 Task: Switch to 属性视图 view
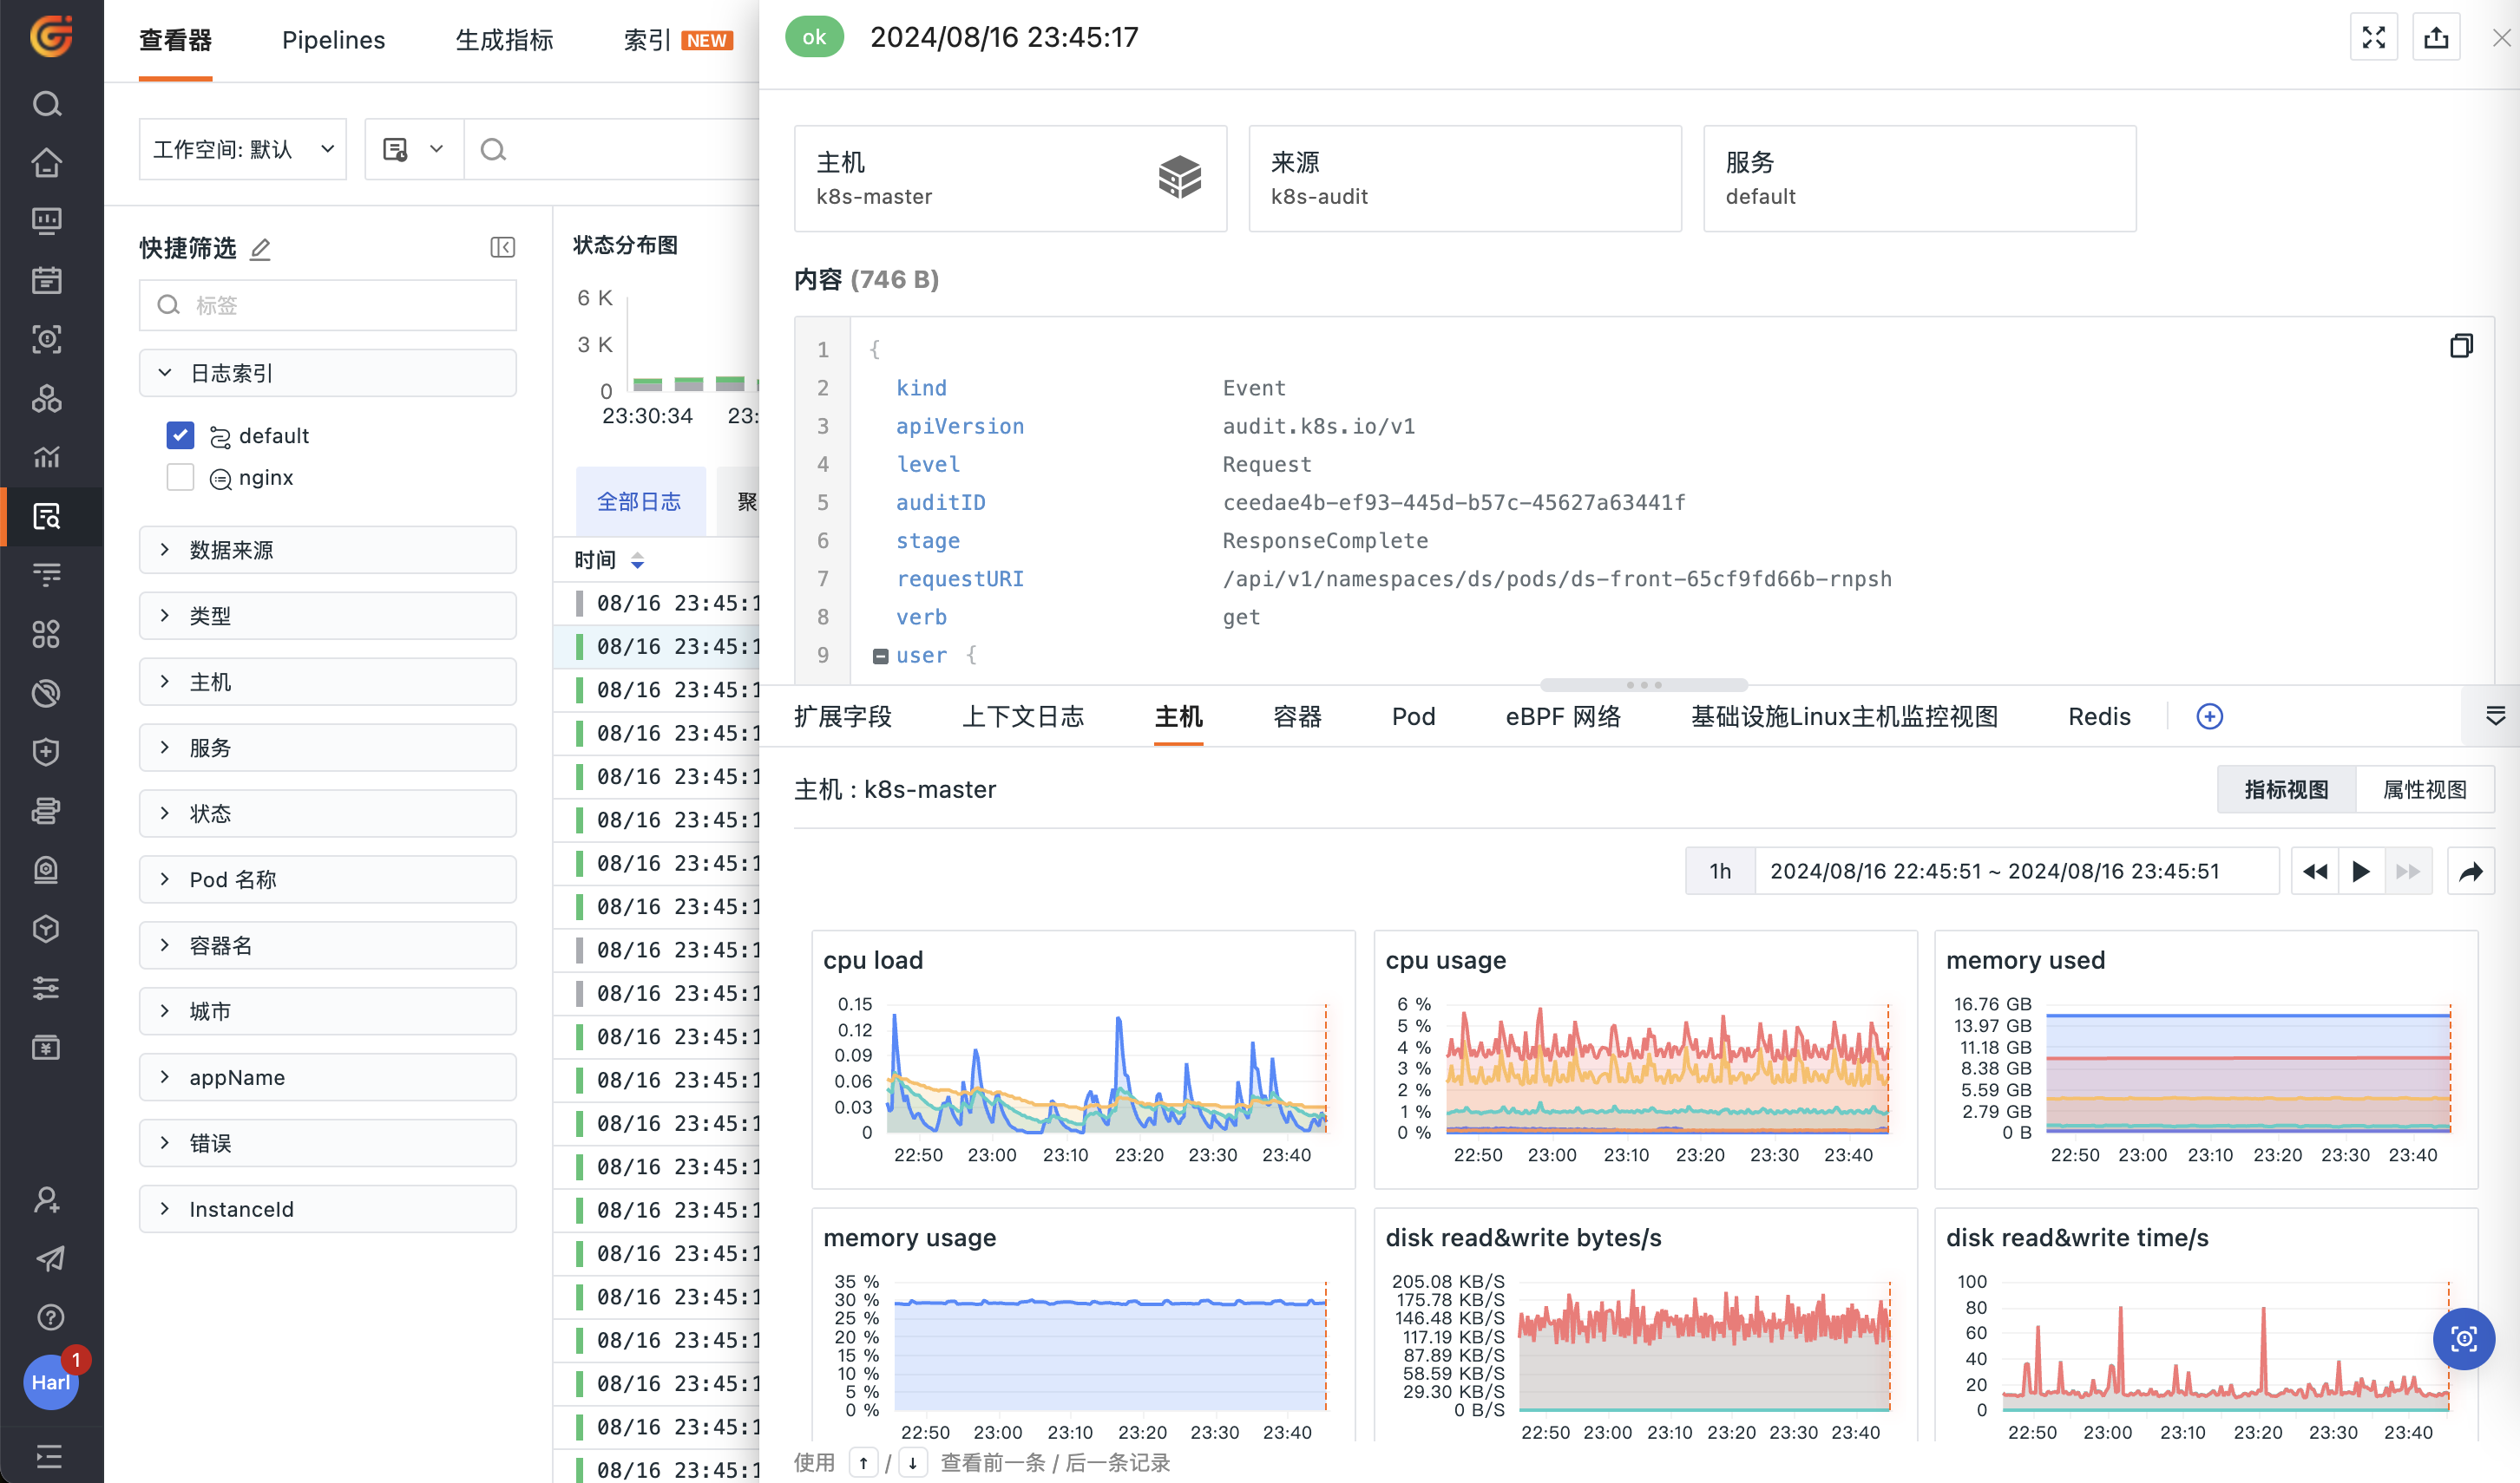click(x=2424, y=789)
